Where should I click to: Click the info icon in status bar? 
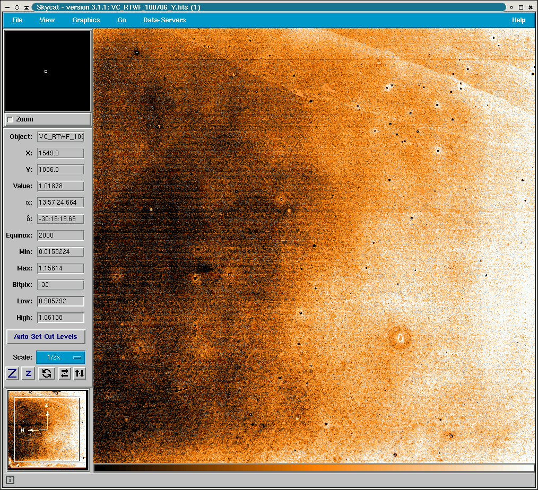10,480
